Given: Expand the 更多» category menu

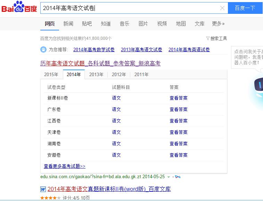Looking at the screenshot, I should 218,24.
